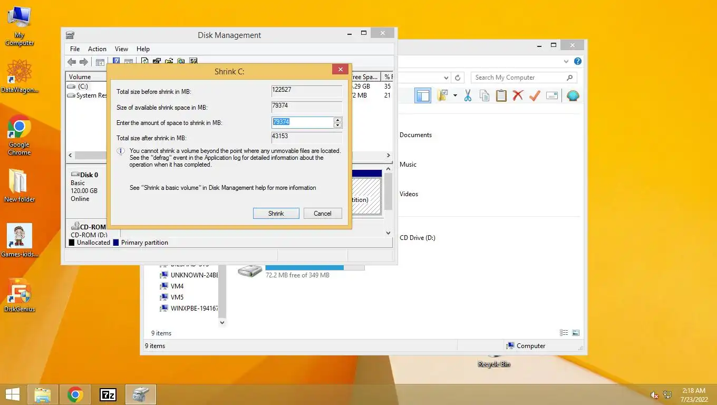717x405 pixels.
Task: Click the Search My Computer field
Action: (518, 78)
